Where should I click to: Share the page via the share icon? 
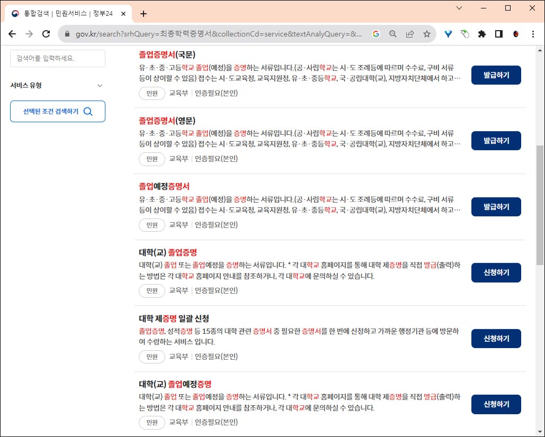coord(409,33)
